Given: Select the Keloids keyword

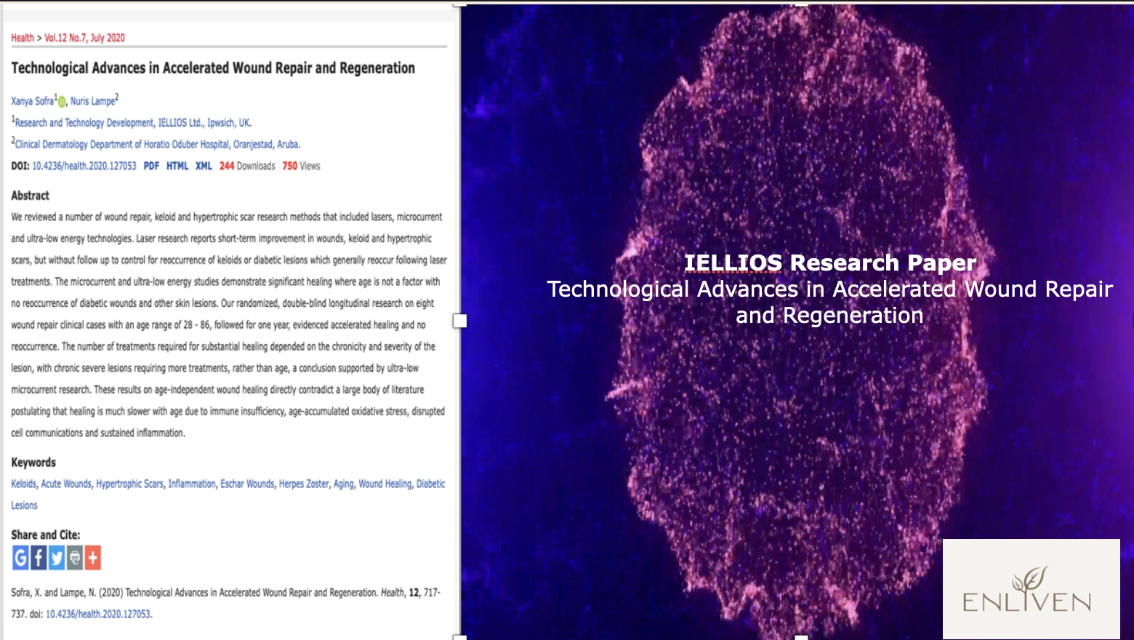Looking at the screenshot, I should tap(23, 484).
